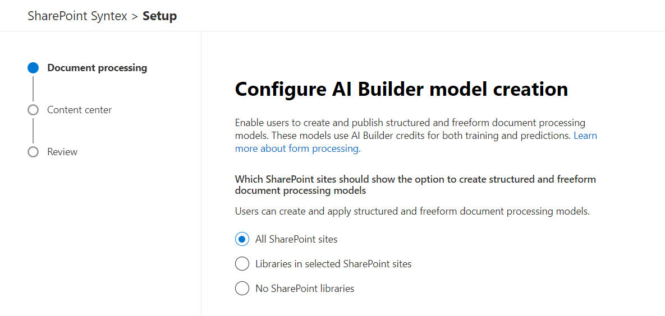Click the Setup breadcrumb title

coord(160,16)
